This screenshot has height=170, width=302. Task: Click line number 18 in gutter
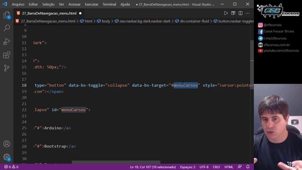(x=24, y=85)
